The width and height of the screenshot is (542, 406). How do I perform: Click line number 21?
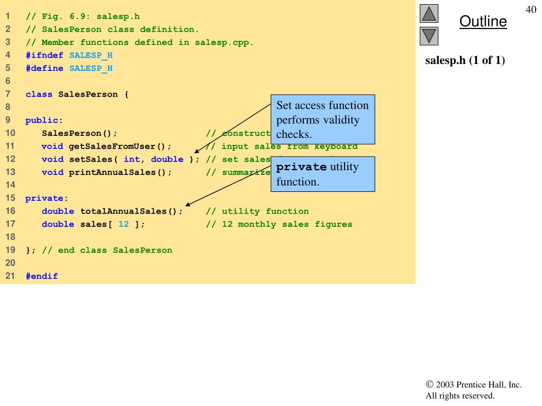pyautogui.click(x=10, y=276)
